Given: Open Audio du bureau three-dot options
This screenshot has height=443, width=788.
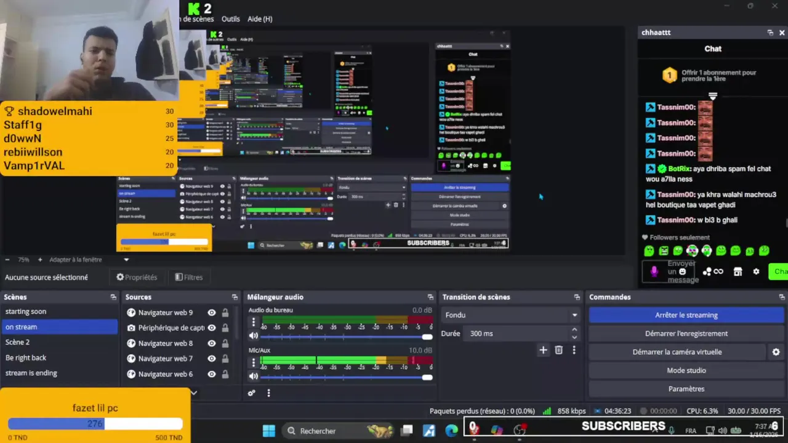Looking at the screenshot, I should point(253,322).
